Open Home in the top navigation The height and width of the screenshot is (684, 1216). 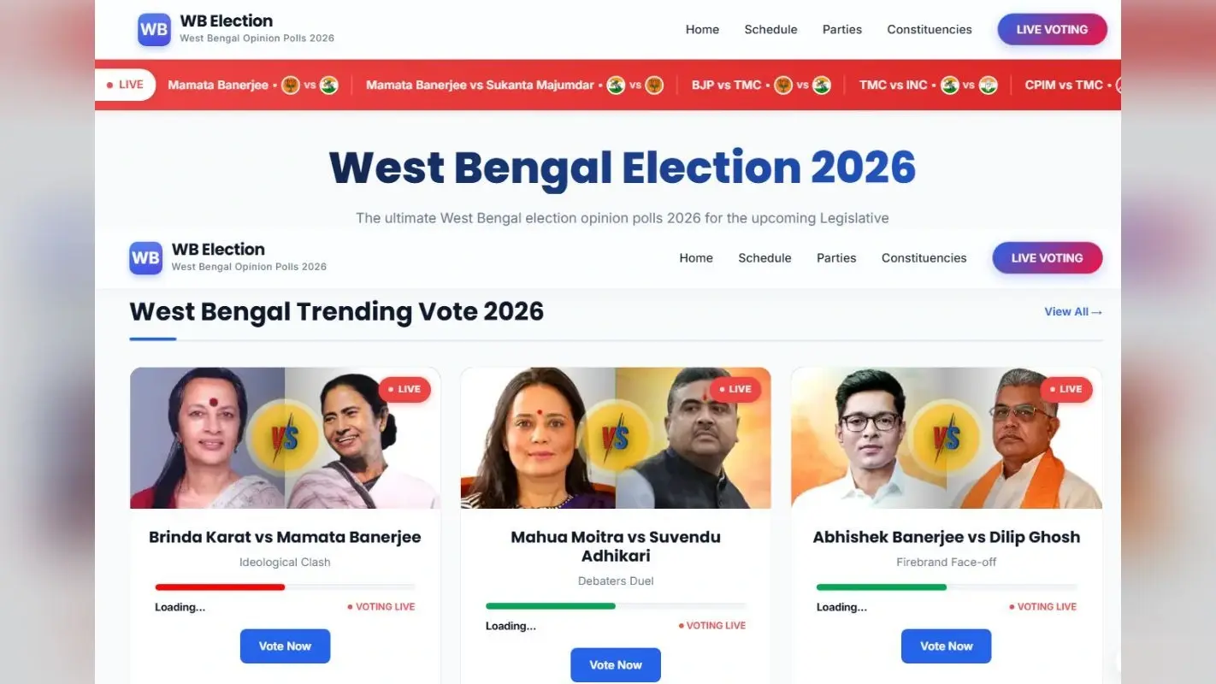[702, 29]
